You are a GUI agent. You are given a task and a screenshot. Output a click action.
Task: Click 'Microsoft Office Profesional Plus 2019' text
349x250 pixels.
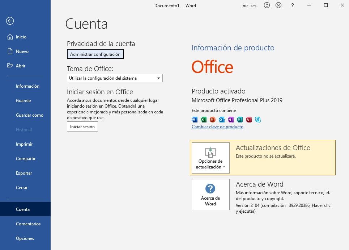[237, 100]
